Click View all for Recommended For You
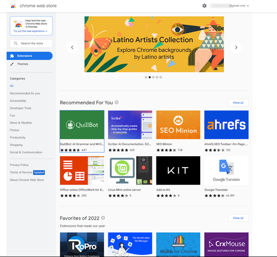The image size is (277, 257). 238,103
